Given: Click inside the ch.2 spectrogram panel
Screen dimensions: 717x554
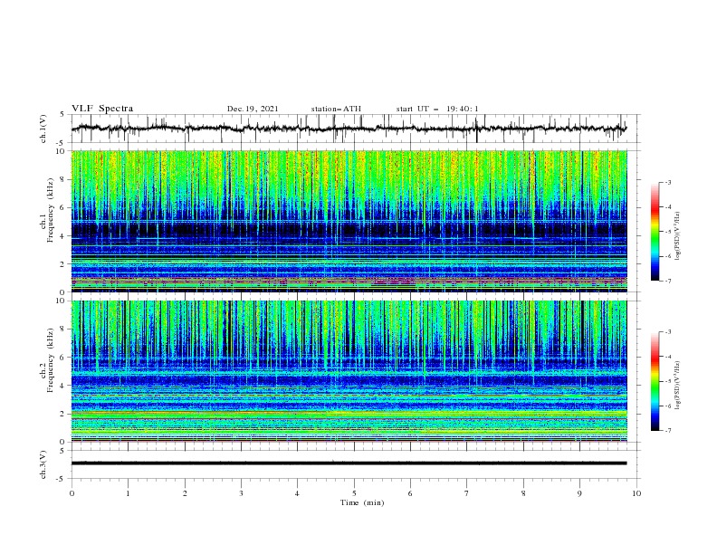Looking at the screenshot, I should tap(349, 371).
